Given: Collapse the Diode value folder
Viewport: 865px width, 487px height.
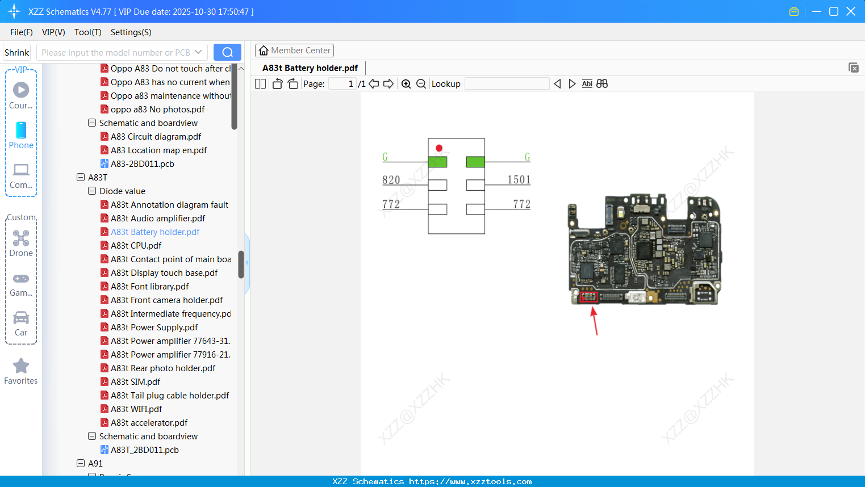Looking at the screenshot, I should coord(92,191).
